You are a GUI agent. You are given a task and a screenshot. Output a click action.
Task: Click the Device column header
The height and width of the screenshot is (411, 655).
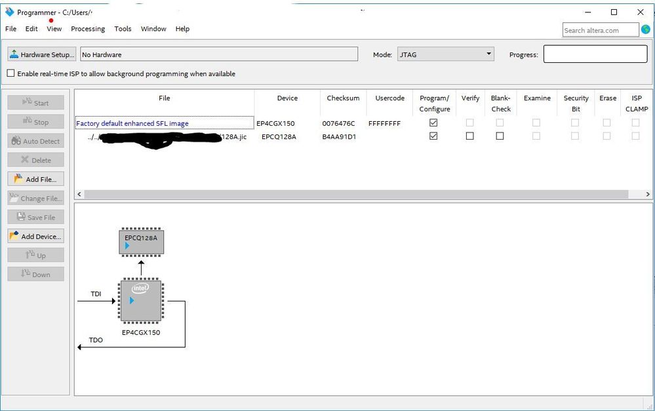pyautogui.click(x=287, y=98)
